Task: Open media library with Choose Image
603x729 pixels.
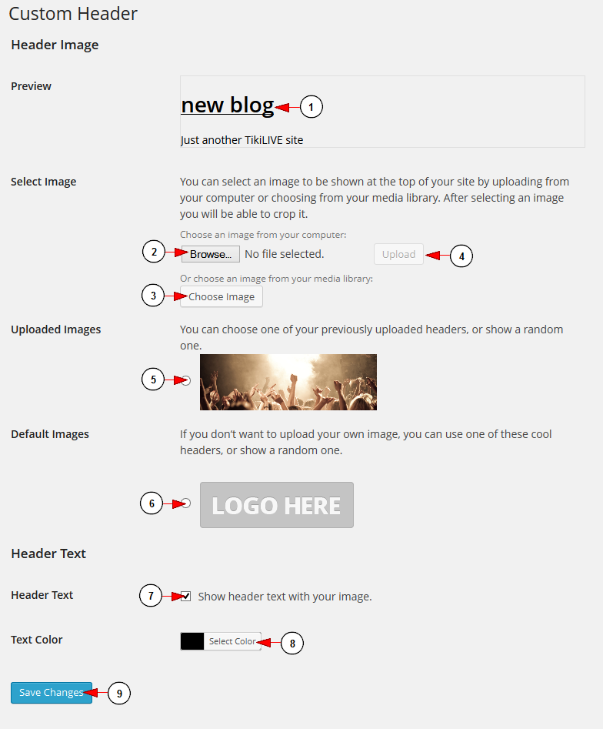Action: coord(222,296)
